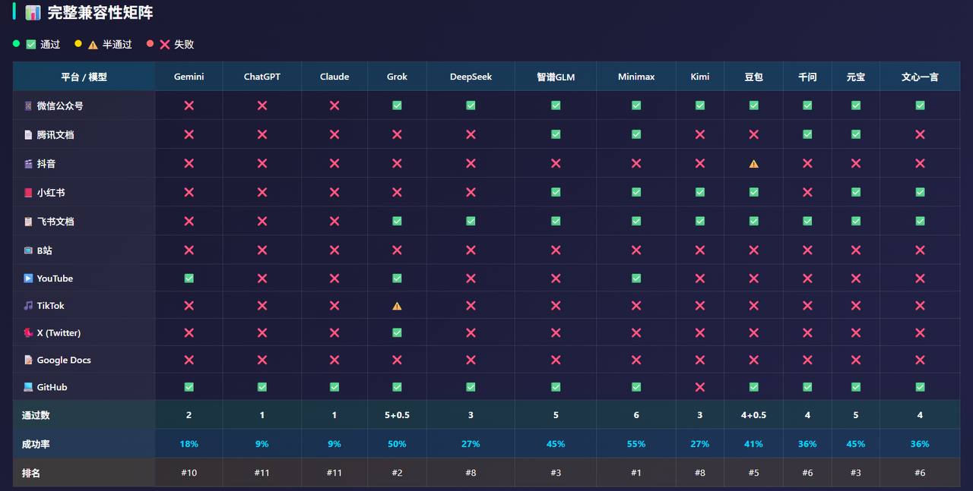
Task: Click the Bilibili TV icon
Action: tap(28, 250)
